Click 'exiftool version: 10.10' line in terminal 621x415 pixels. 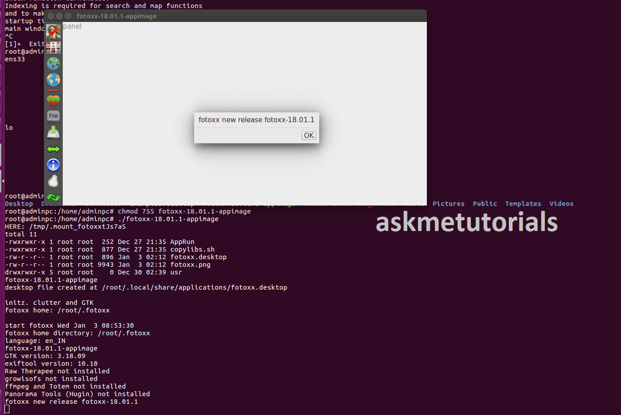coord(51,364)
